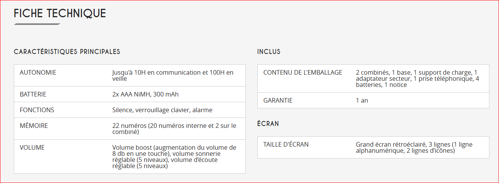Click the FICHE TECHNIQUE heading
The height and width of the screenshot is (183, 499).
point(60,13)
